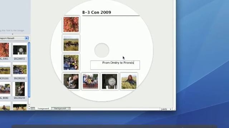Switch to the Foreground tab
Image resolution: width=229 pixels, height=128 pixels.
click(x=43, y=108)
